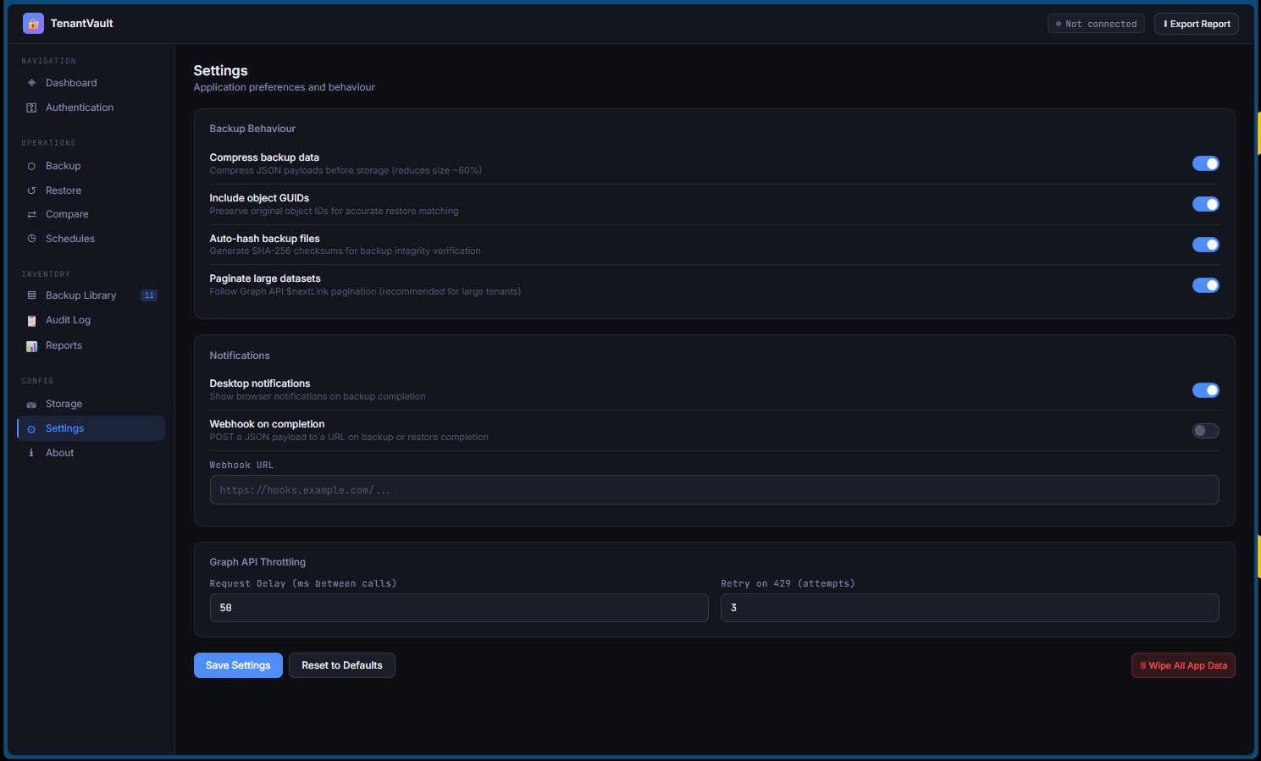Go to Storage configuration
1261x761 pixels.
(91, 404)
